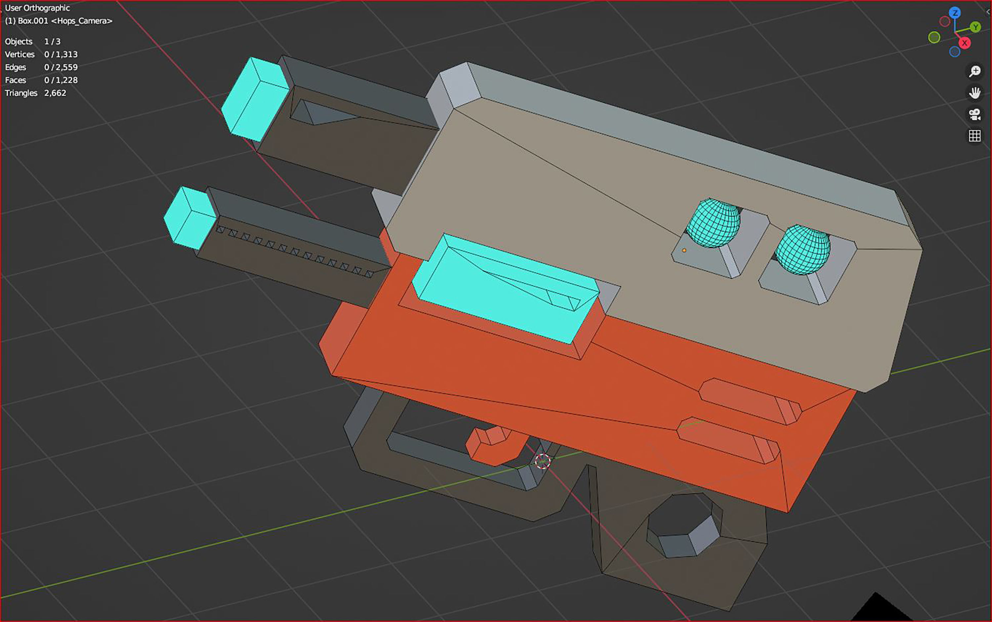Viewport: 992px width, 622px height.
Task: Click the 'Triangles 2,662' statistic
Action: [35, 93]
